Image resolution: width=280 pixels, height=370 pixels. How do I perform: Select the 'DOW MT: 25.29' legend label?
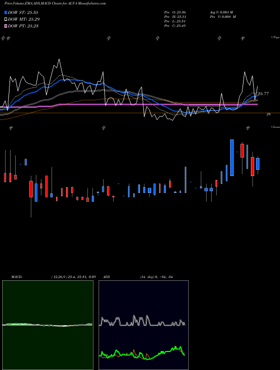24,20
